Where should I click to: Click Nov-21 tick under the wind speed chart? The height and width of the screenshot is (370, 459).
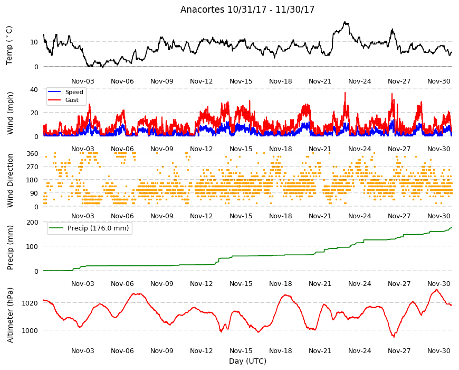(320, 149)
